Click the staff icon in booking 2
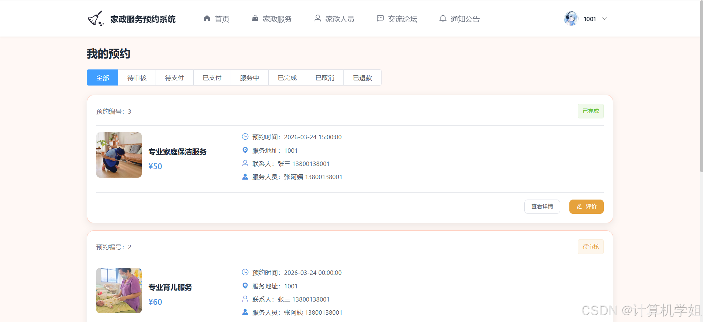703x322 pixels. (x=245, y=312)
